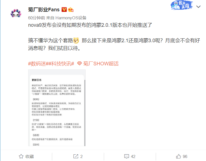Click the crown membership badge icon
This screenshot has width=206, height=161.
(71, 9)
